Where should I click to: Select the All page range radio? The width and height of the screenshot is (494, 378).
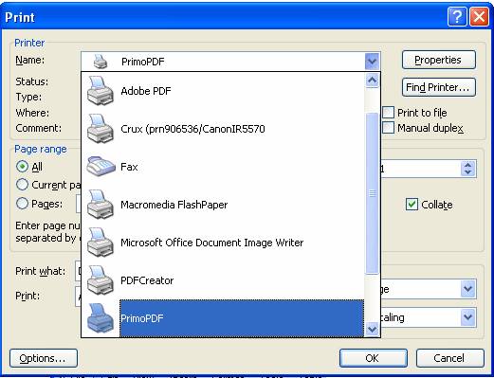pos(22,167)
